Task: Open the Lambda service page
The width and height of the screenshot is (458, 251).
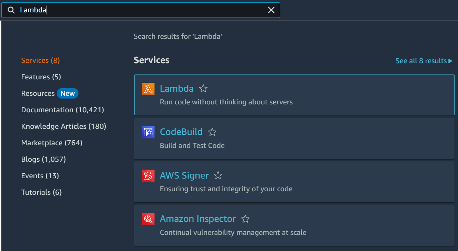Action: [177, 89]
